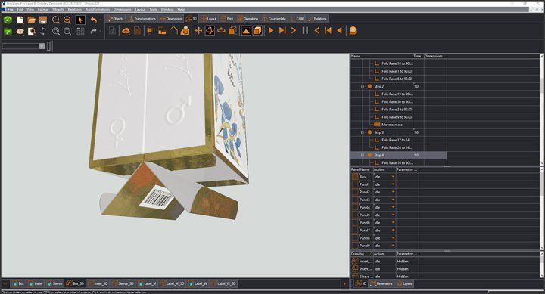
Task: Click the Base panel color swatch
Action: tap(355, 177)
